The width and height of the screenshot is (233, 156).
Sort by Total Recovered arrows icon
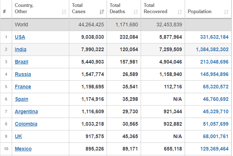pos(180,12)
